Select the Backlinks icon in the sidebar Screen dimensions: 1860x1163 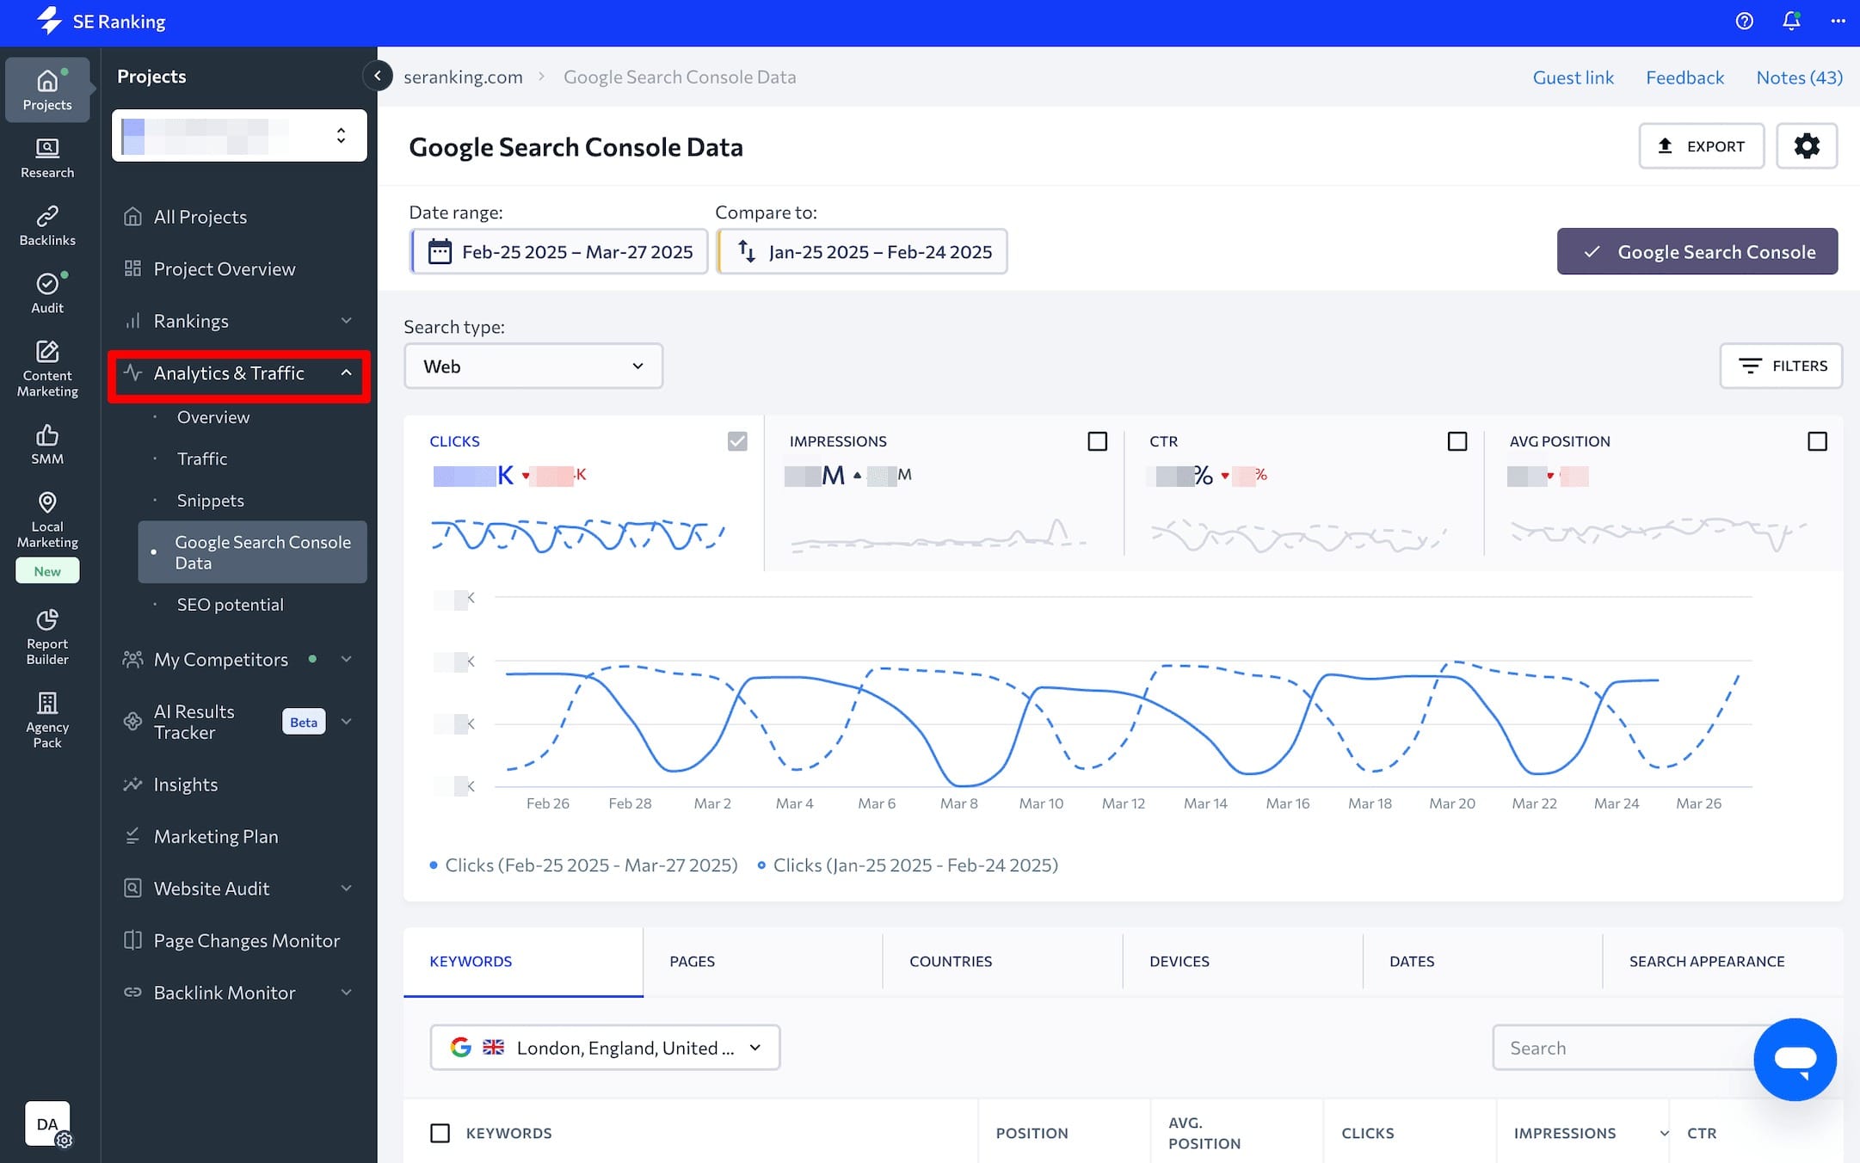coord(47,224)
